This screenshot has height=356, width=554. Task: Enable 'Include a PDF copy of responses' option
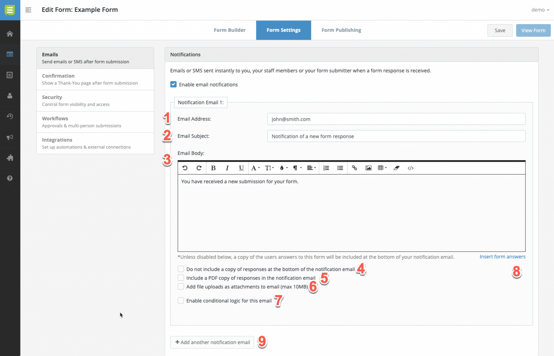click(181, 278)
